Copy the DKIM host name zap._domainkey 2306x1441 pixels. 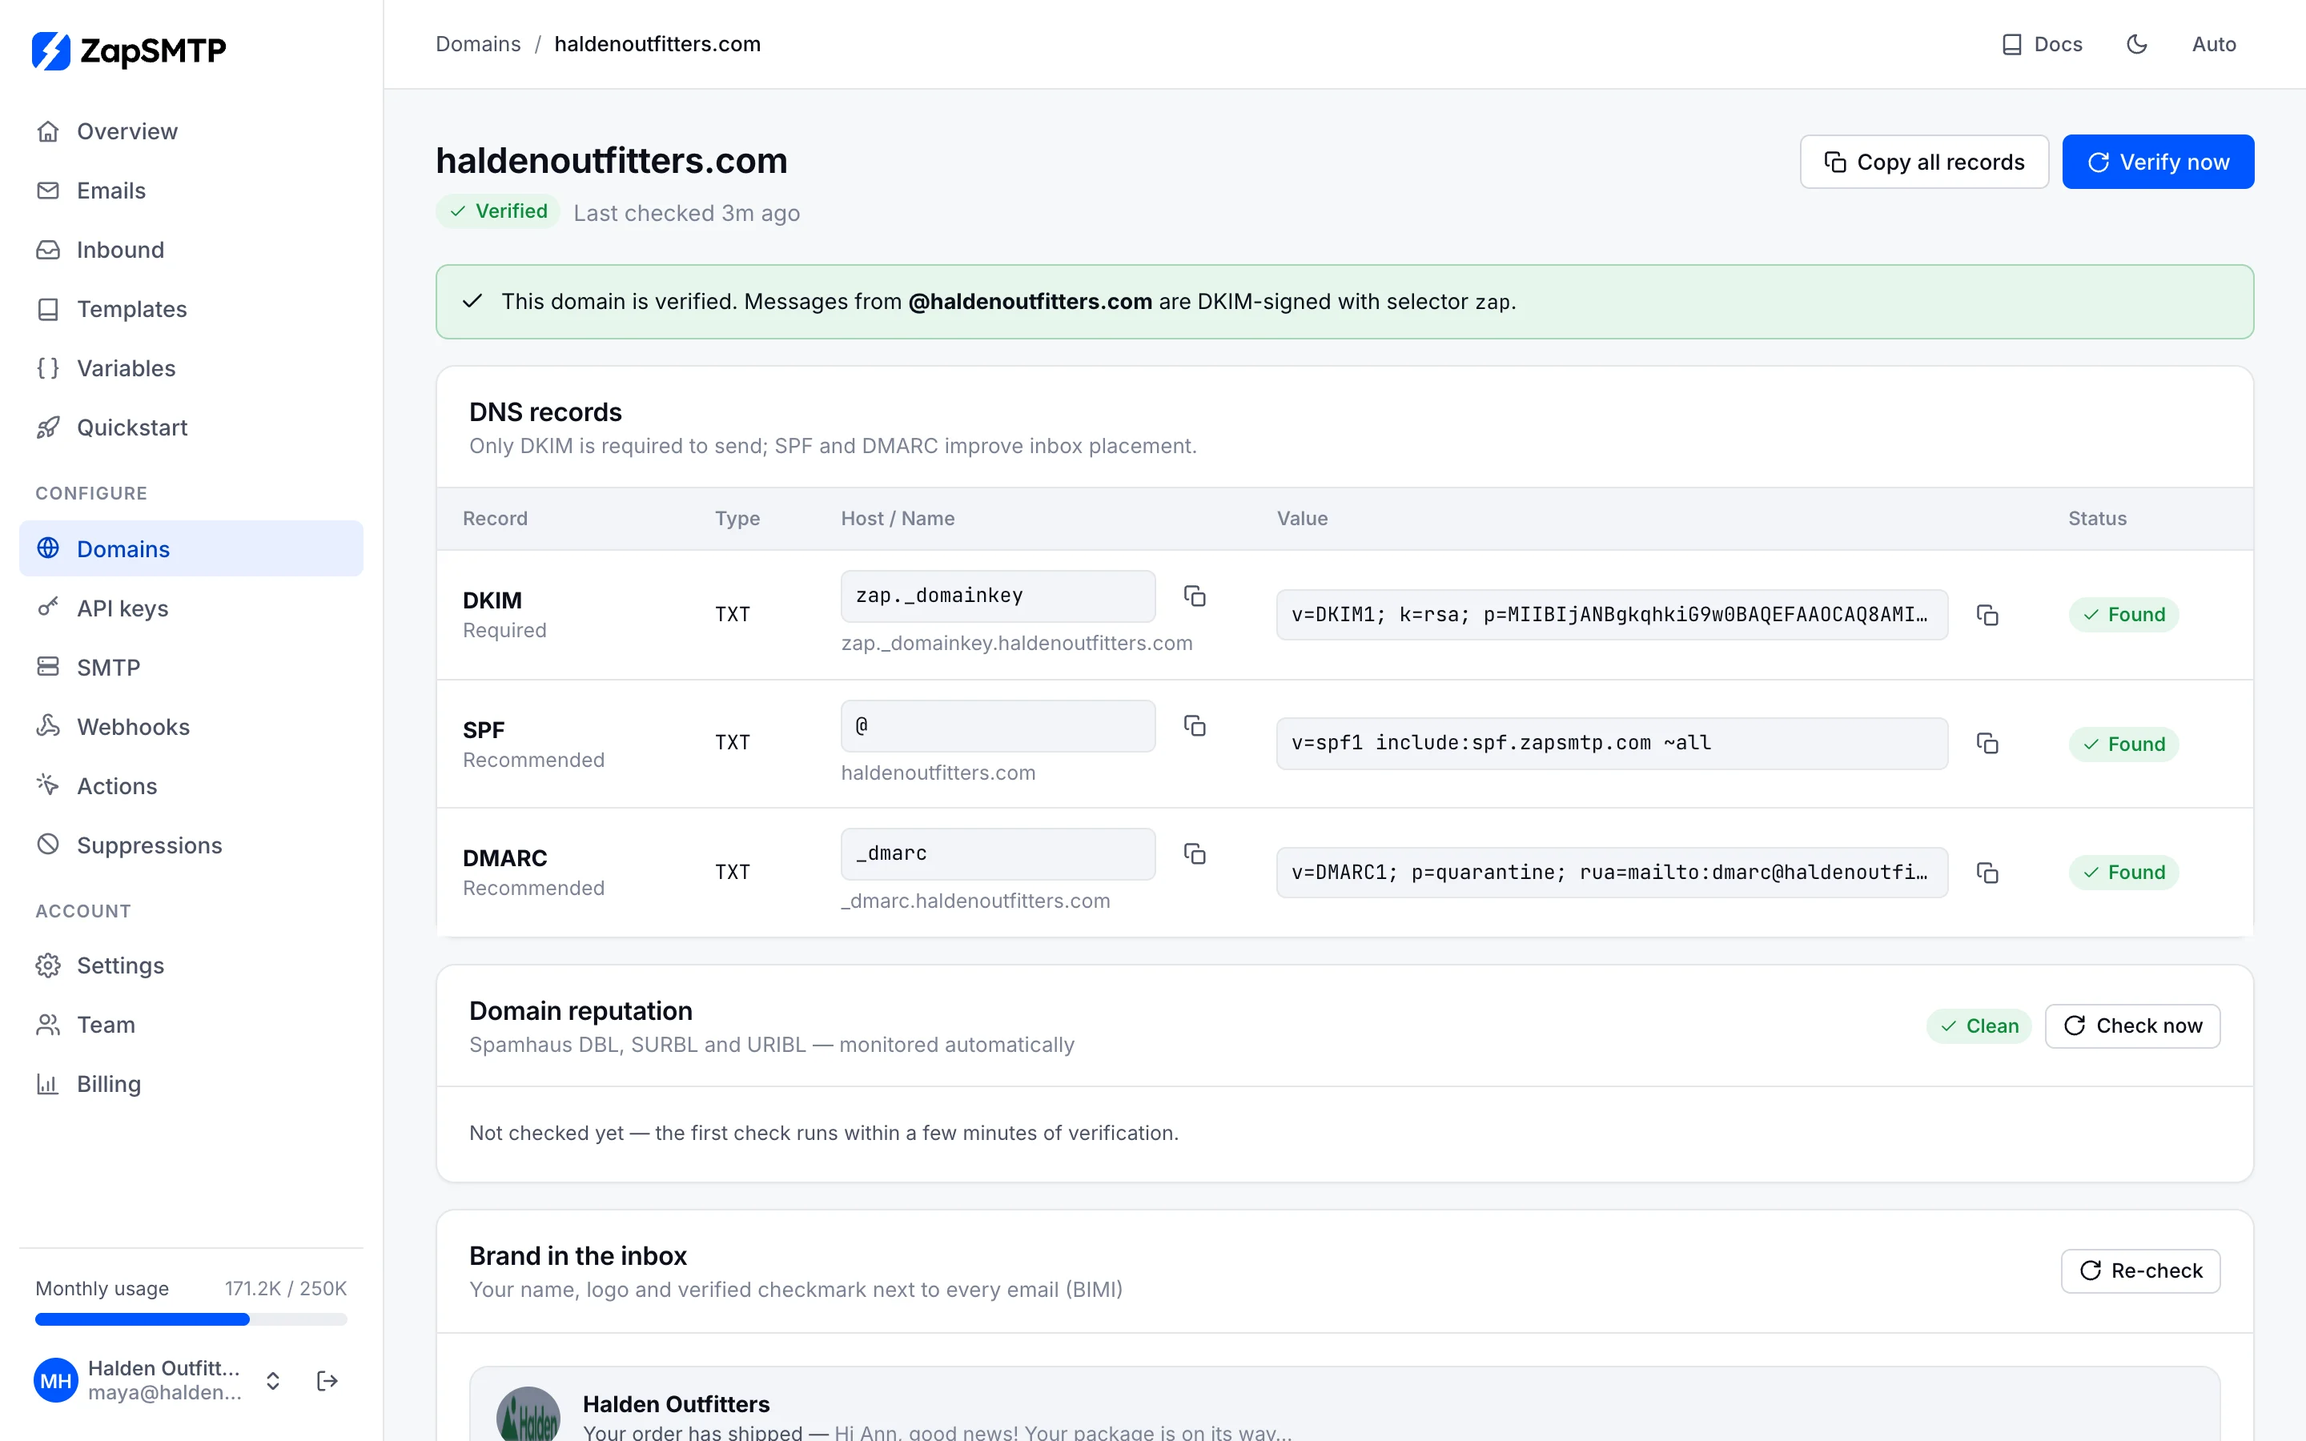pyautogui.click(x=1194, y=596)
